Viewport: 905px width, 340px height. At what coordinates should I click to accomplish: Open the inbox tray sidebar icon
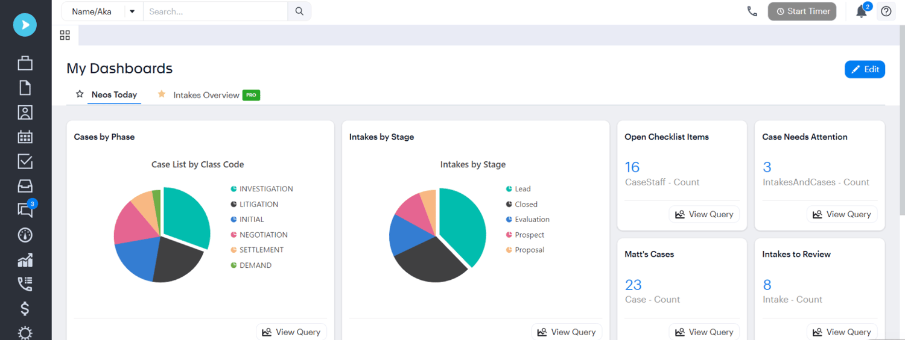point(25,186)
